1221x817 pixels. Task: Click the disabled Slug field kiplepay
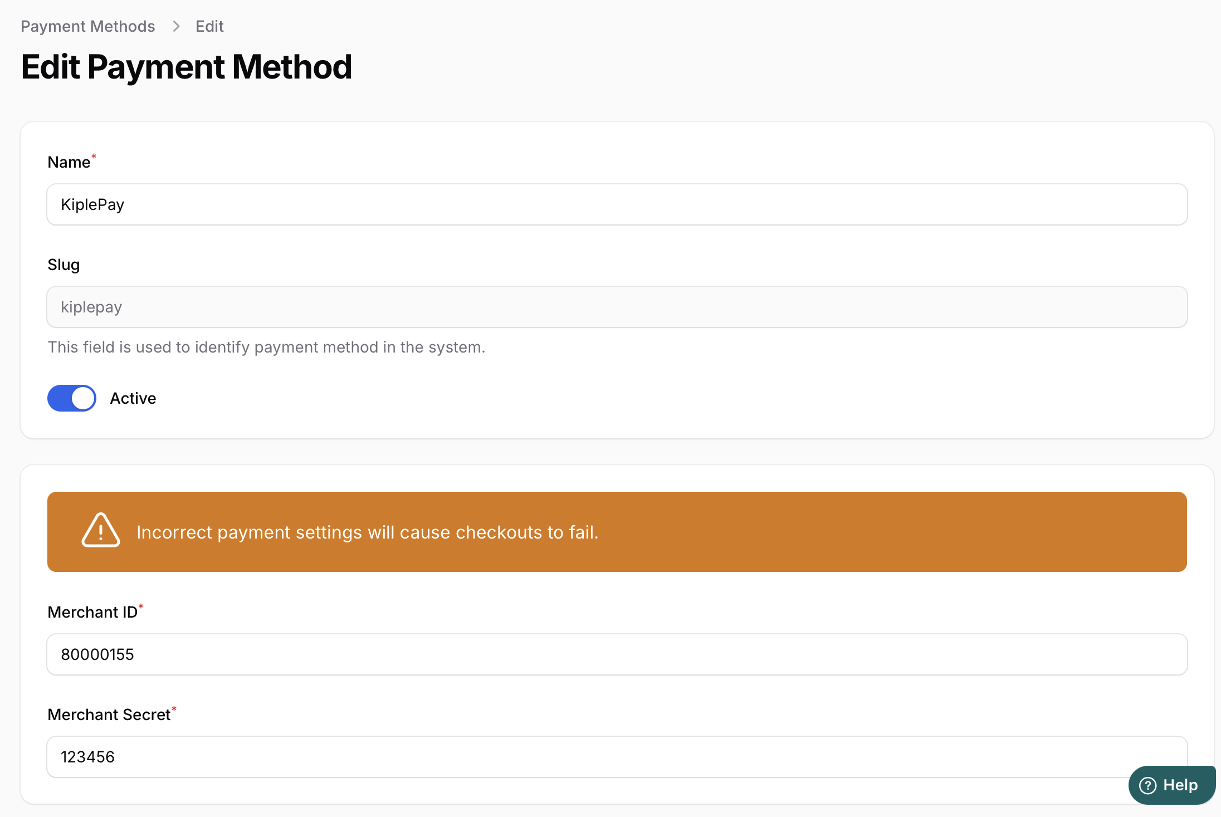point(617,307)
